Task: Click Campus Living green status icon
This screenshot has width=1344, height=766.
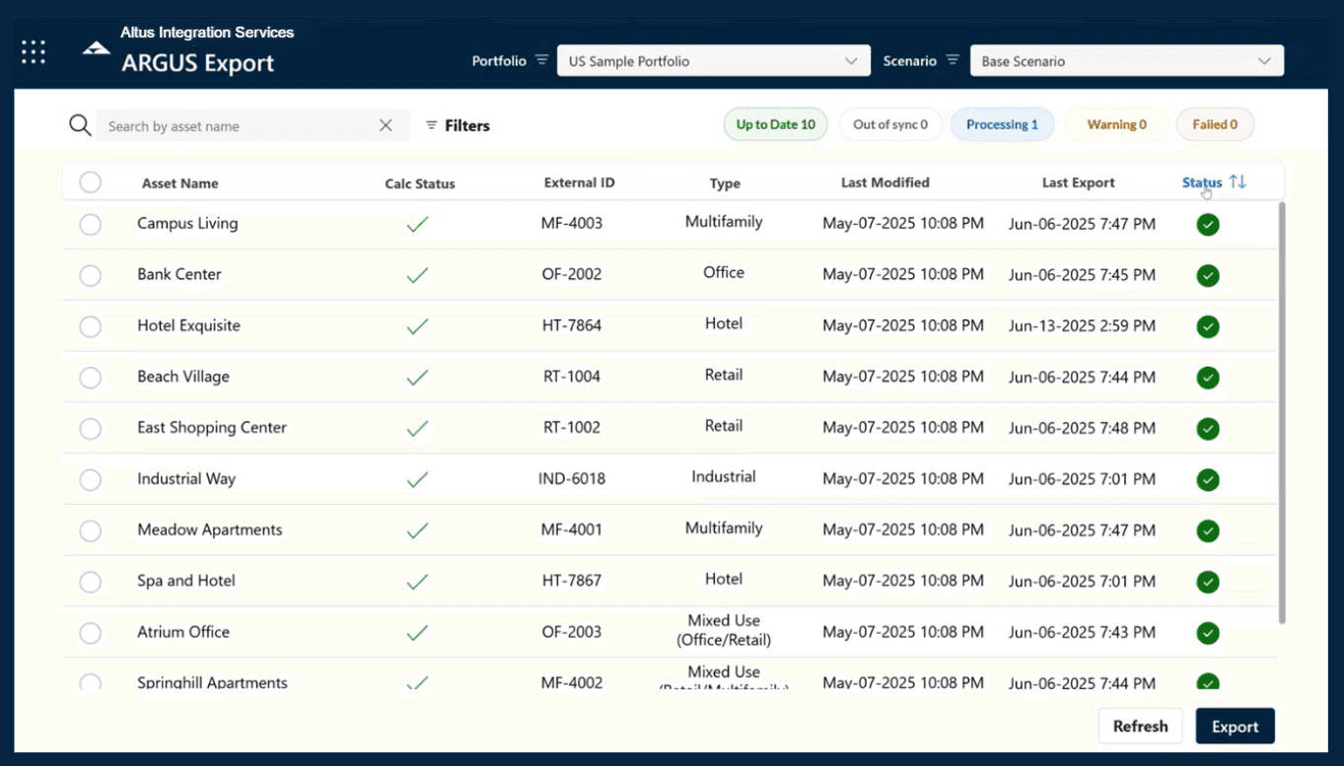Action: pyautogui.click(x=1208, y=225)
